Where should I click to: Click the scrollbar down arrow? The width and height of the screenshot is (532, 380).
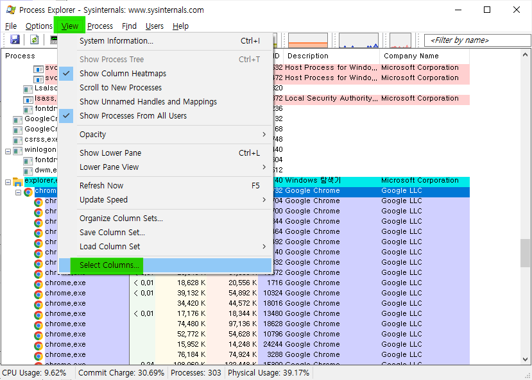pyautogui.click(x=525, y=359)
